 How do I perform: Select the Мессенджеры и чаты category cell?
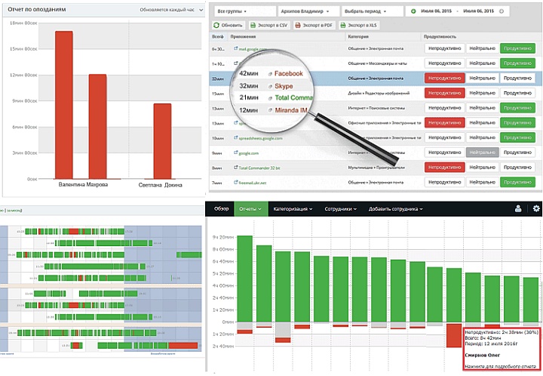378,63
